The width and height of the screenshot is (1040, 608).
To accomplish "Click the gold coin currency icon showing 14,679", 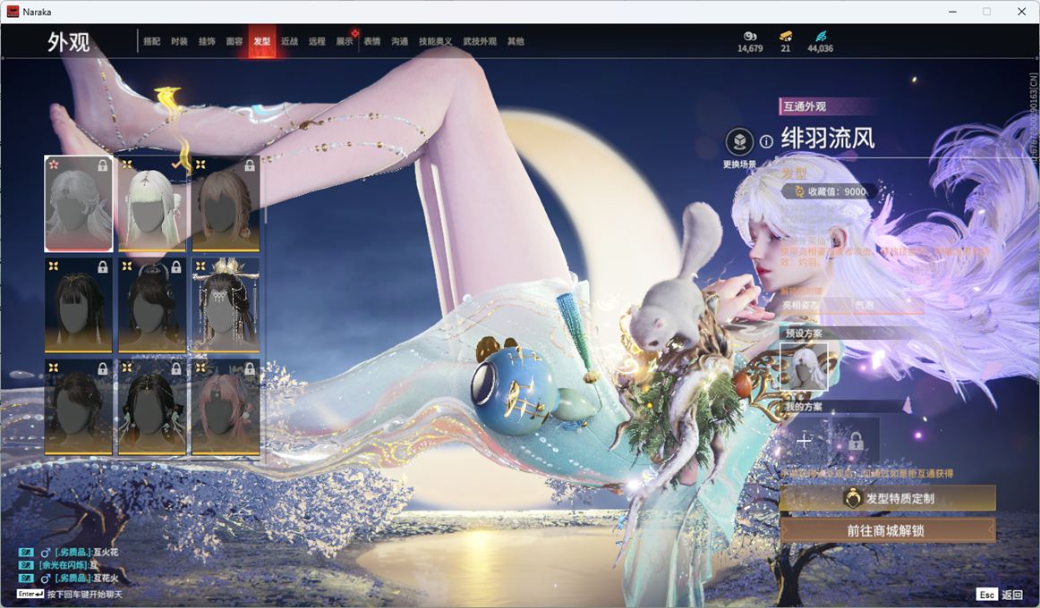I will click(750, 36).
